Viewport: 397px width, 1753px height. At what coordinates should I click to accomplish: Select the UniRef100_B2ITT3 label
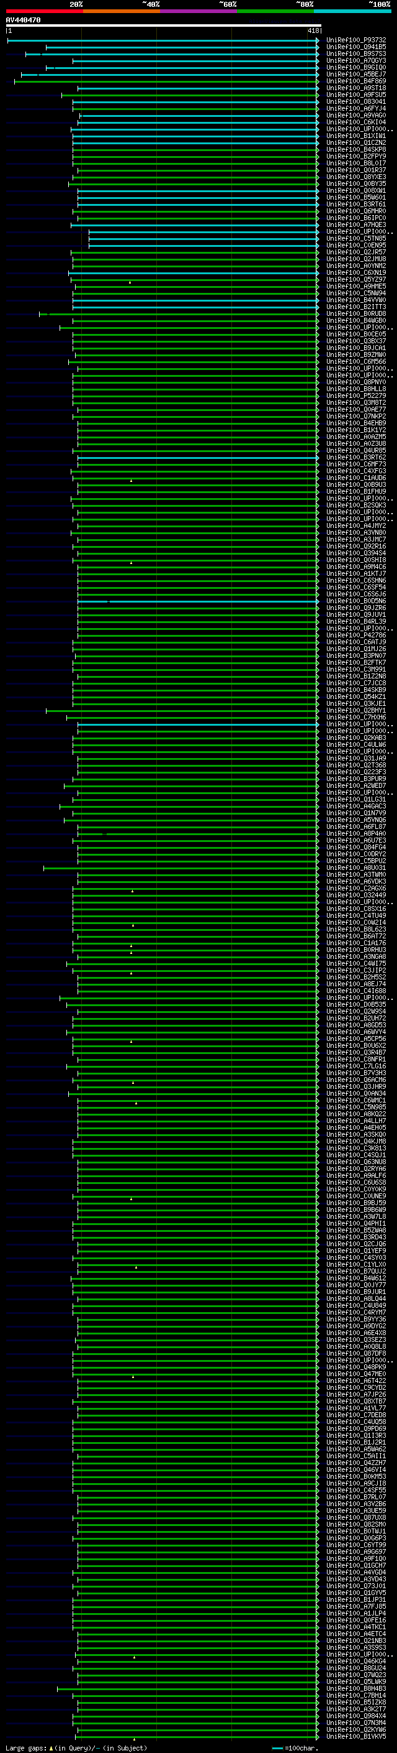pyautogui.click(x=356, y=307)
